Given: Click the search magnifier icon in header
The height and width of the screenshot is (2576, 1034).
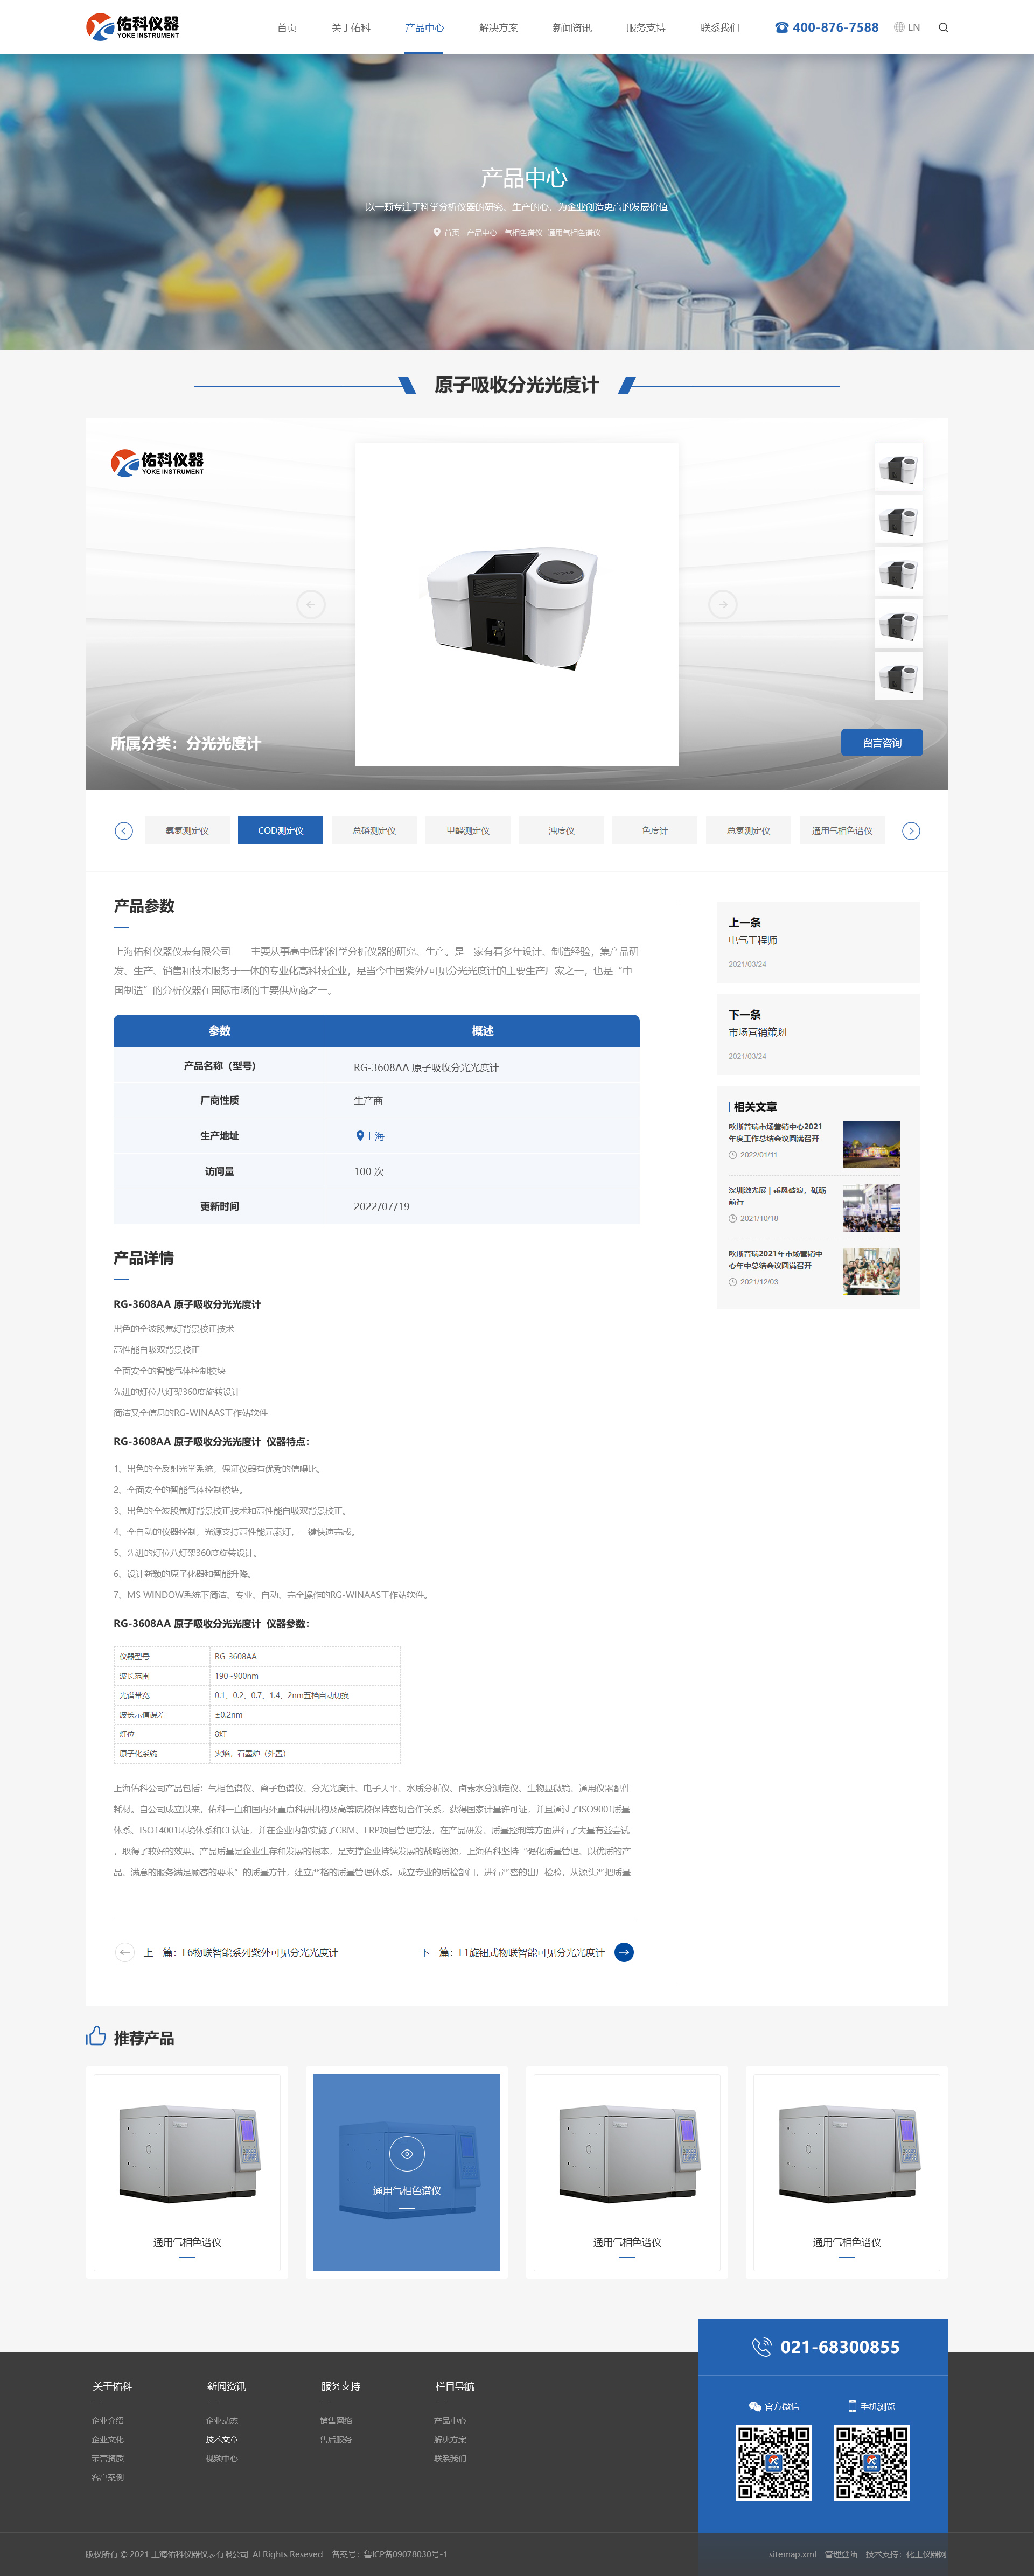Looking at the screenshot, I should (x=943, y=27).
